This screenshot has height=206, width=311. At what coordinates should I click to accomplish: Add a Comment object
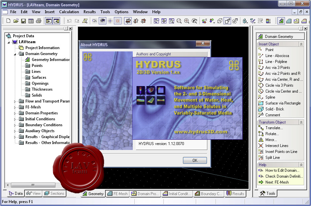pos(273,115)
